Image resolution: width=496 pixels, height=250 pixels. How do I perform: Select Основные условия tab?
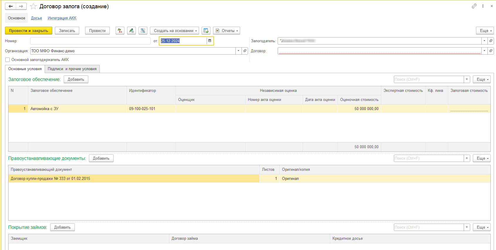(x=25, y=69)
